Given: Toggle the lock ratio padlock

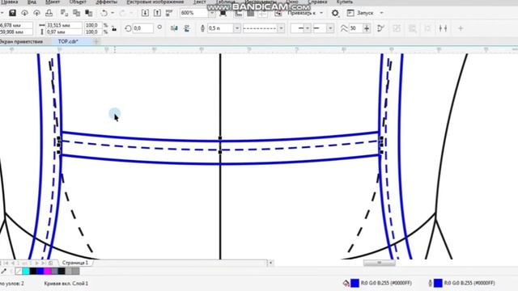Looking at the screenshot, I should pyautogui.click(x=114, y=28).
